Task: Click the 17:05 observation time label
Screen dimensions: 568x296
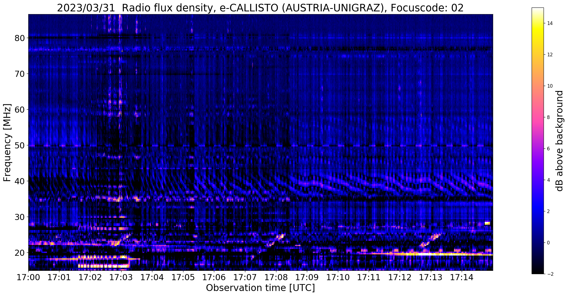Action: [183, 277]
